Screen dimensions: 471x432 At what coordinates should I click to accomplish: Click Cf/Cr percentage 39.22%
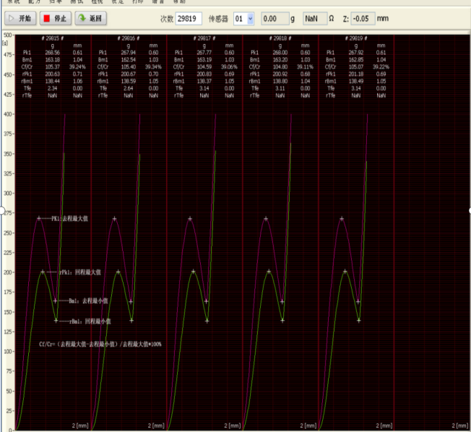click(x=381, y=67)
